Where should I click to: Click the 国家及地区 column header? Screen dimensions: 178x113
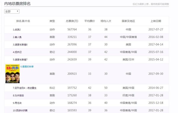pos(128,21)
